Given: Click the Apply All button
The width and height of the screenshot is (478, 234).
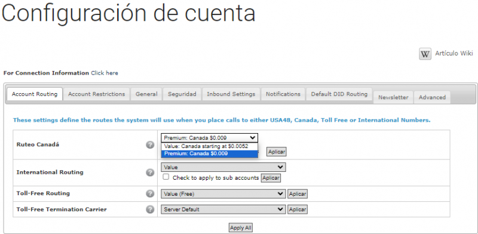Looking at the screenshot, I should click(x=241, y=228).
